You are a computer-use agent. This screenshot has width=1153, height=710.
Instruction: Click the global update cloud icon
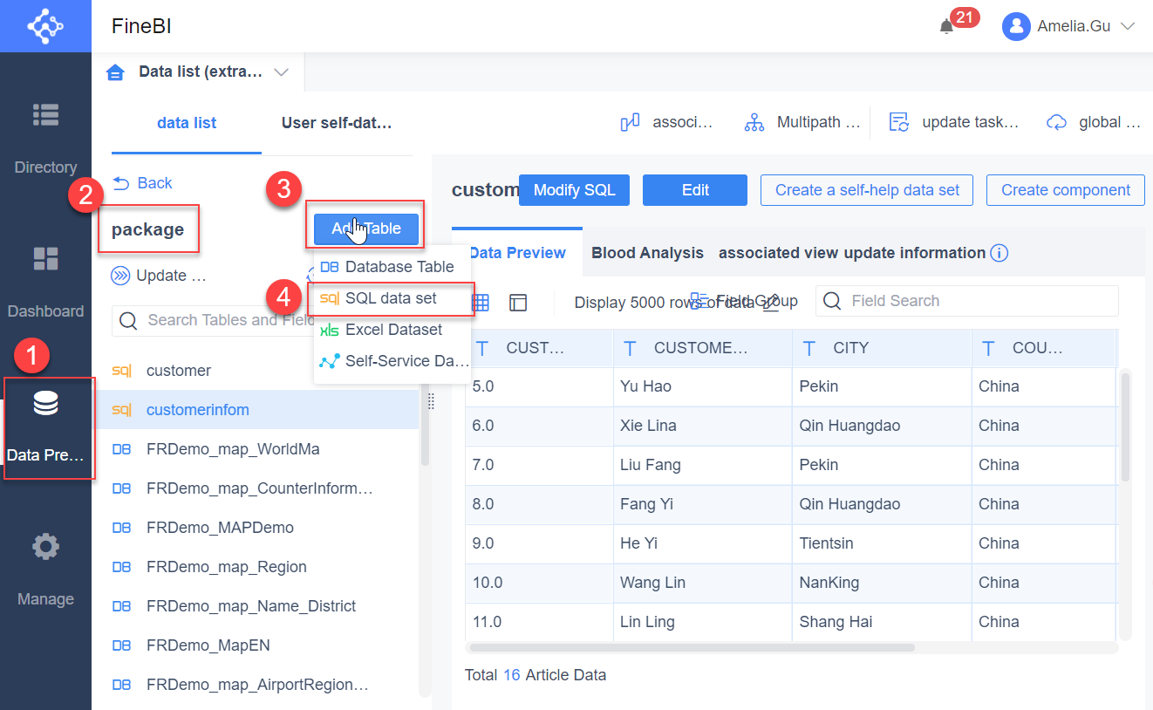coord(1055,121)
